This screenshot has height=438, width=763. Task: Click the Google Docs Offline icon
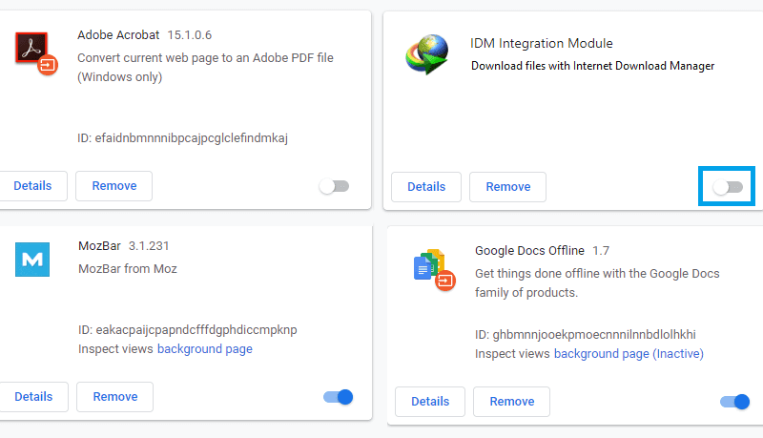[x=434, y=270]
